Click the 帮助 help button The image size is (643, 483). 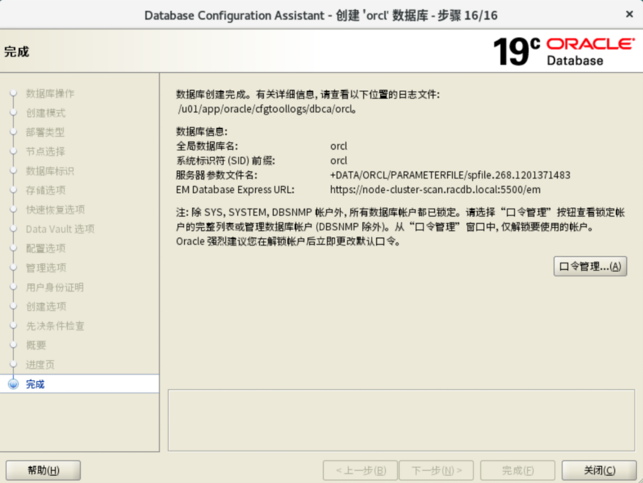point(43,471)
